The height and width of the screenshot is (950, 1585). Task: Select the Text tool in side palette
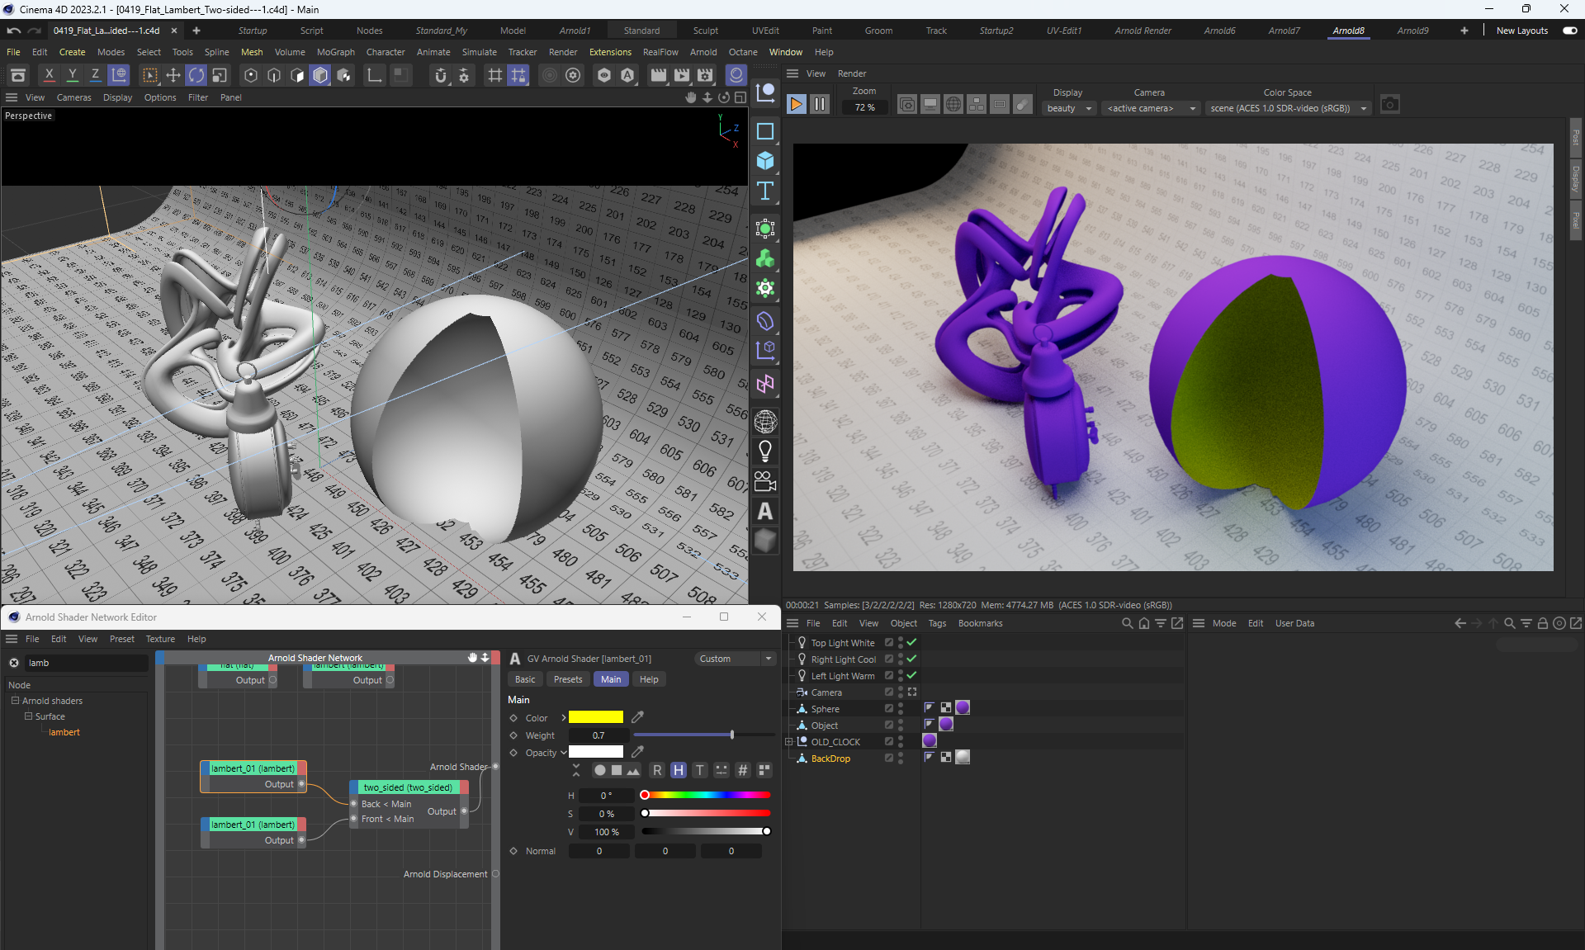click(765, 191)
